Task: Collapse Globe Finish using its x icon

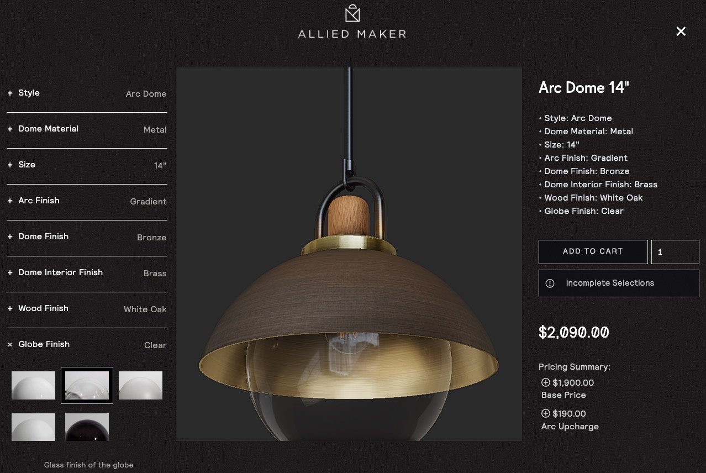Action: (x=10, y=345)
